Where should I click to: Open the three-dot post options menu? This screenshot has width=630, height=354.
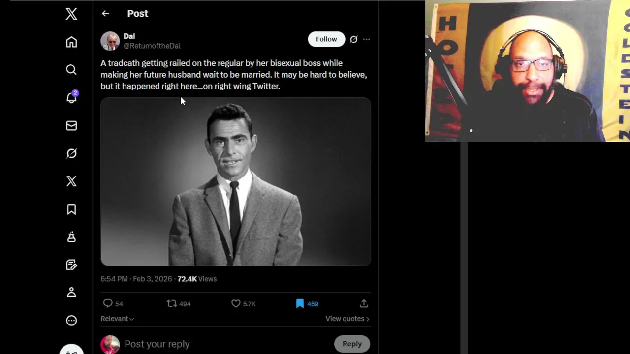(x=366, y=39)
